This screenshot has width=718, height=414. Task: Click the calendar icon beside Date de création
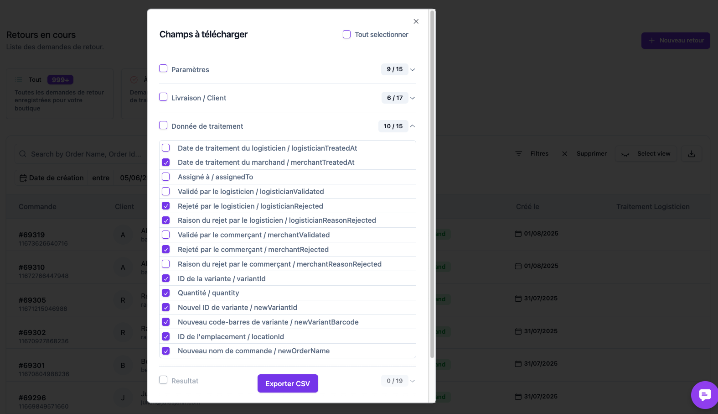click(x=23, y=178)
